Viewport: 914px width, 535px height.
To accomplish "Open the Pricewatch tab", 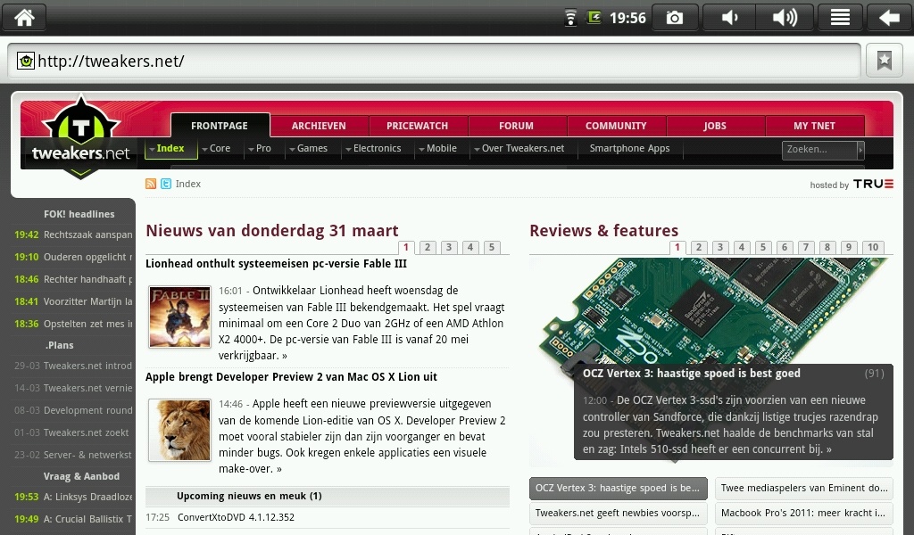I will tap(418, 126).
